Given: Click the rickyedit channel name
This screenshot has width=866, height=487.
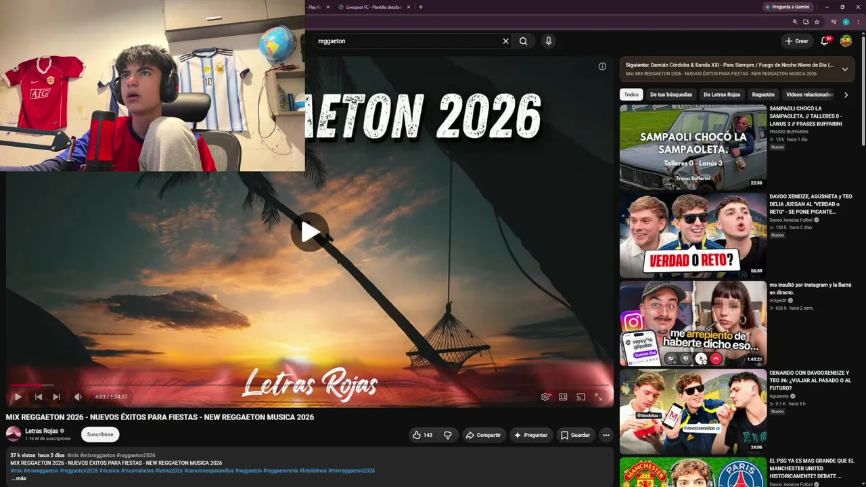Looking at the screenshot, I should (x=779, y=300).
